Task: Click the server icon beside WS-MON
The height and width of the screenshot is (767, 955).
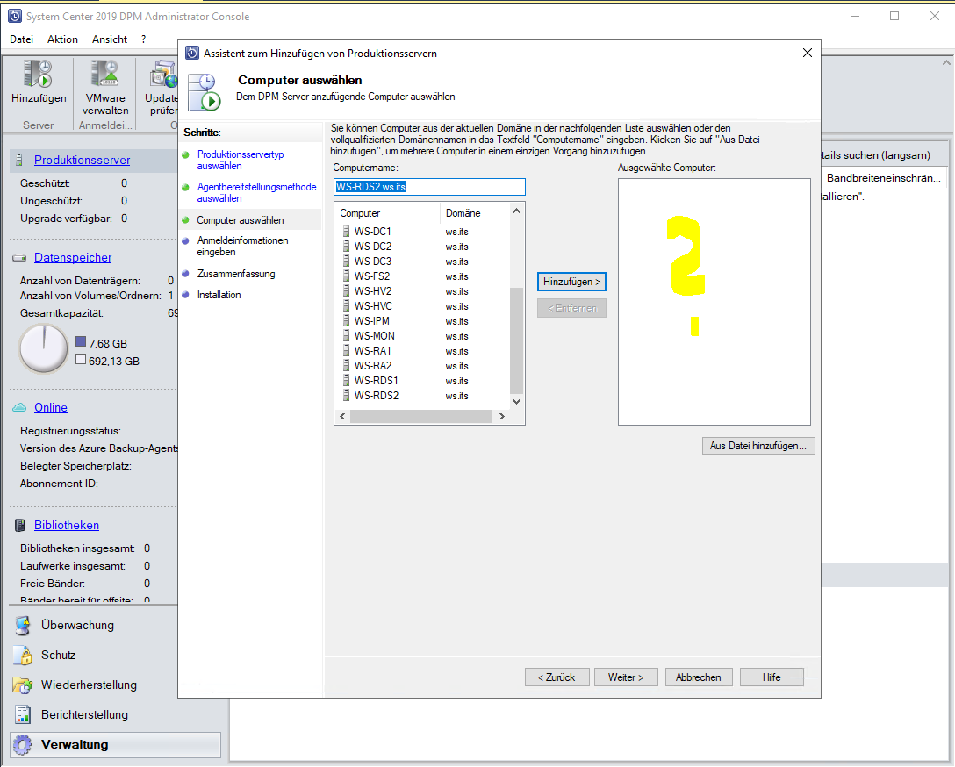Action: 346,336
